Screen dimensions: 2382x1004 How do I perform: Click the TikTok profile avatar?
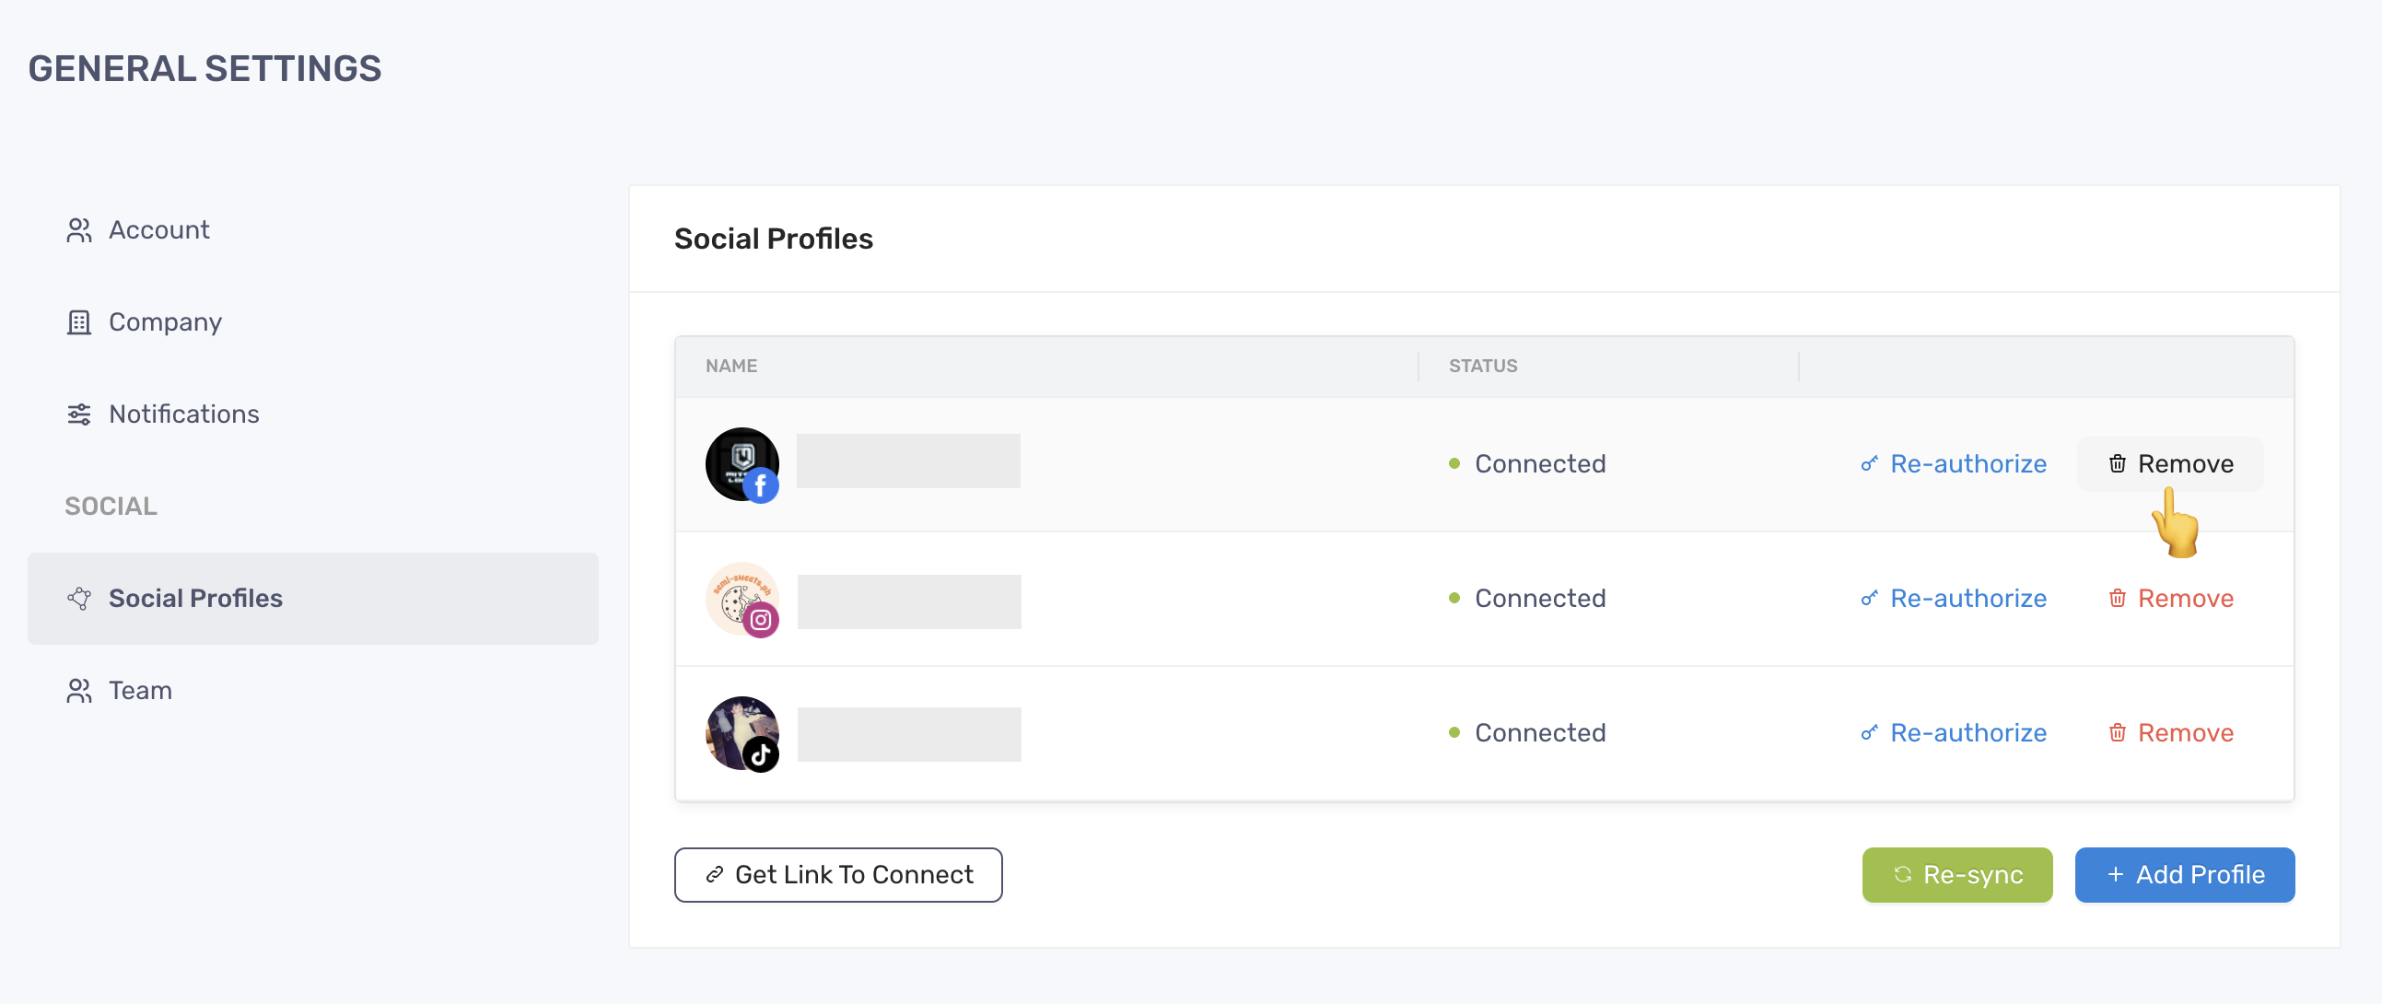point(741,734)
